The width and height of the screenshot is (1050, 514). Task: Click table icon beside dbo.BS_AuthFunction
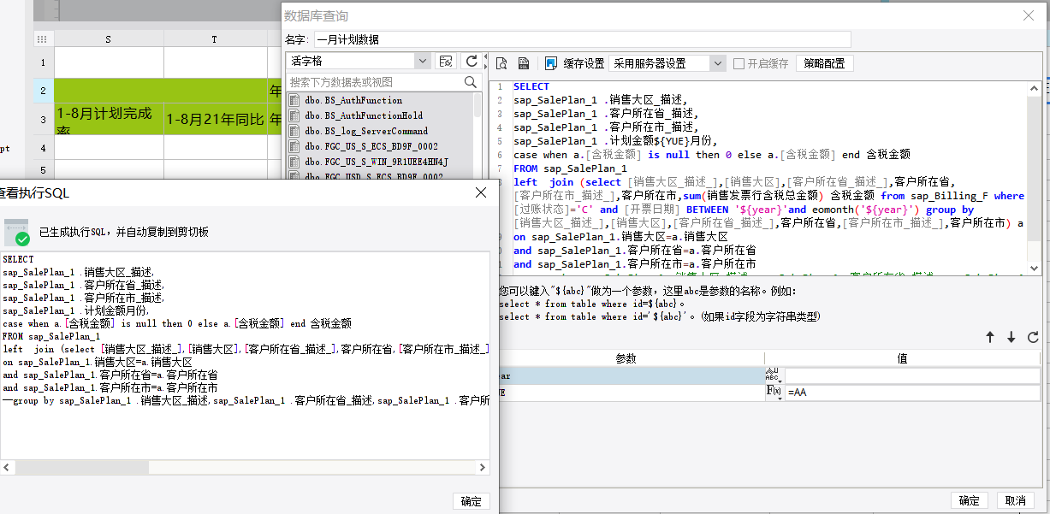[x=294, y=100]
